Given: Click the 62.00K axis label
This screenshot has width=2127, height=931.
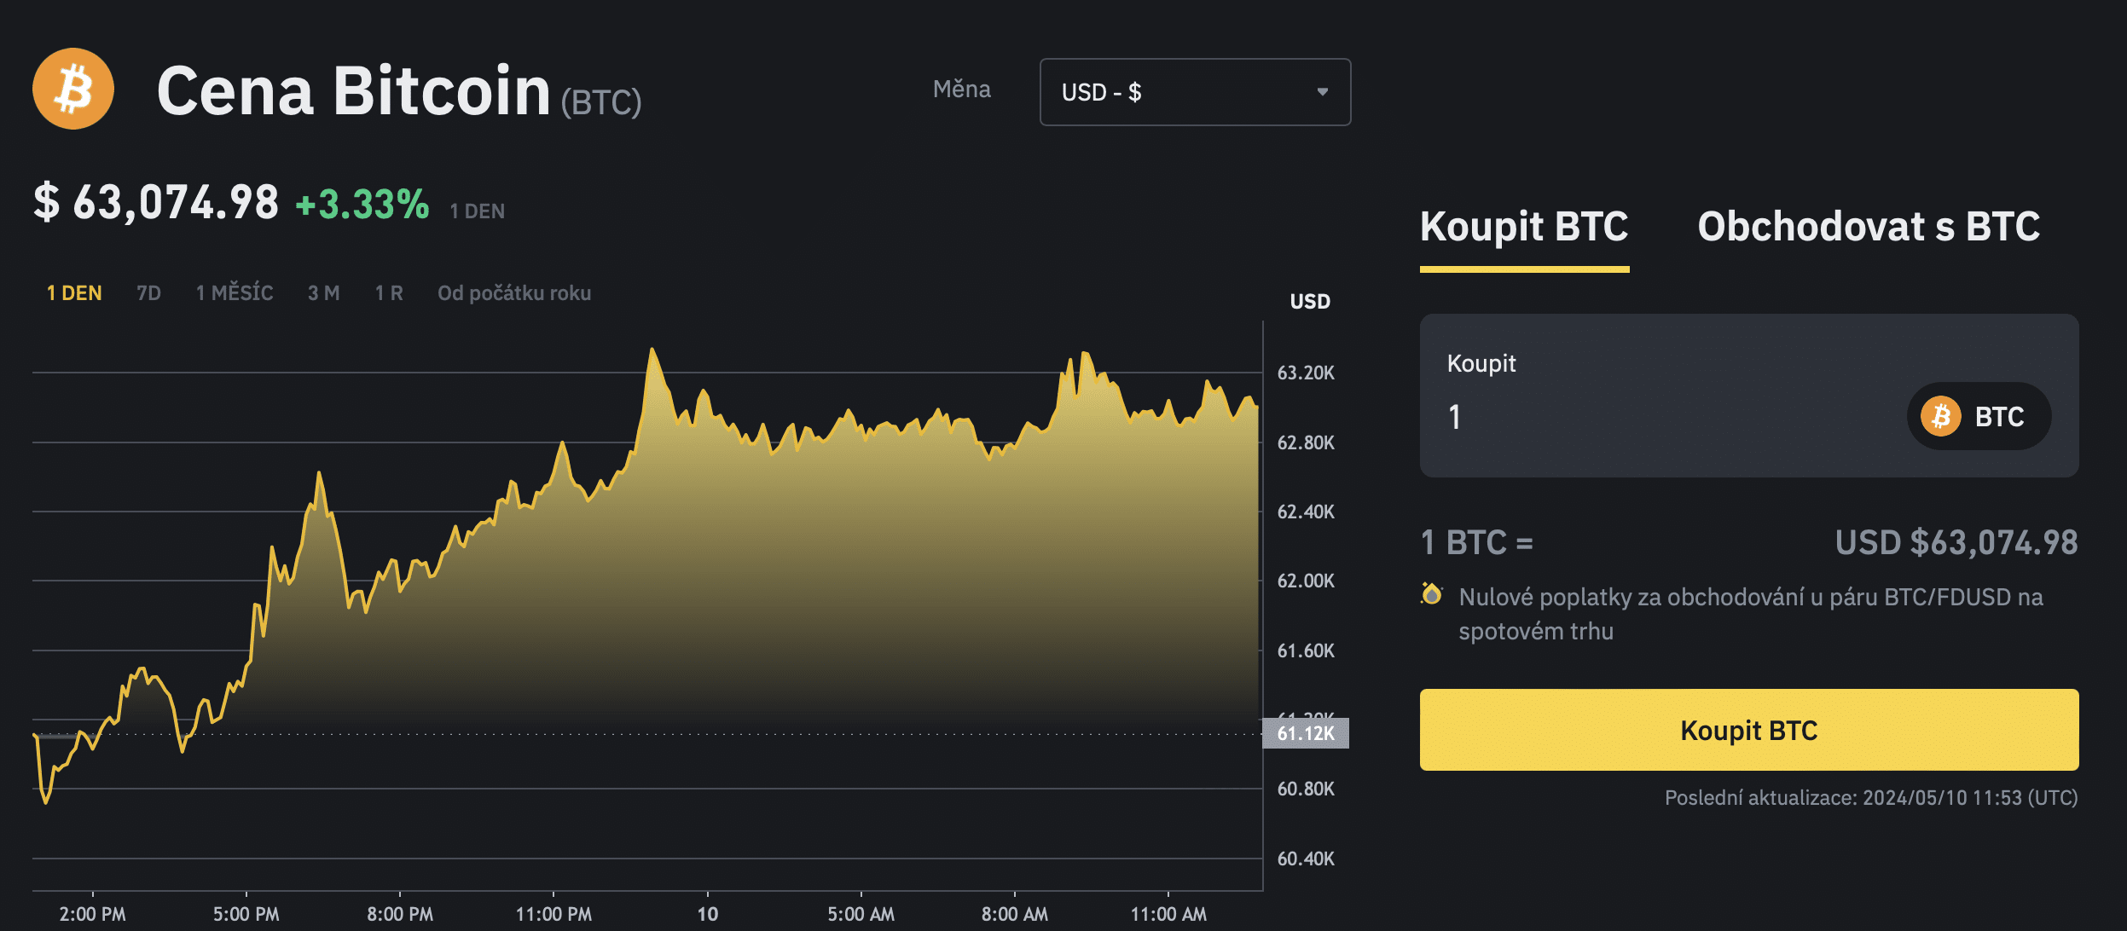Looking at the screenshot, I should click(1306, 581).
